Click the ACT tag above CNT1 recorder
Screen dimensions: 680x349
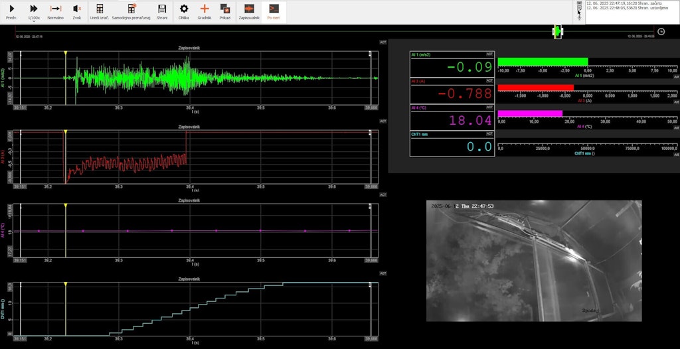383,273
